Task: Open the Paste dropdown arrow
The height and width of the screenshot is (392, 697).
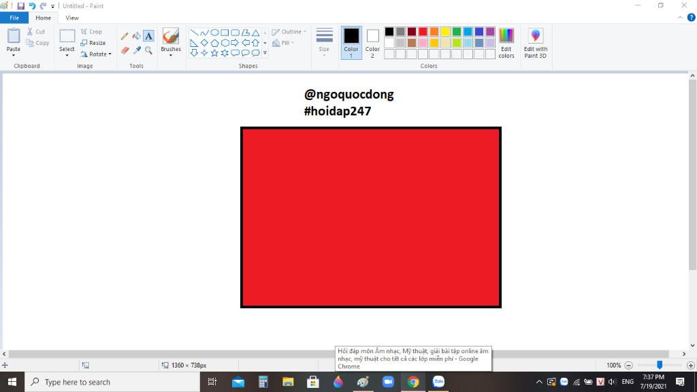Action: [14, 55]
